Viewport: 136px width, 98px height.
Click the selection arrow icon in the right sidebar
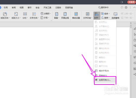tap(135, 34)
